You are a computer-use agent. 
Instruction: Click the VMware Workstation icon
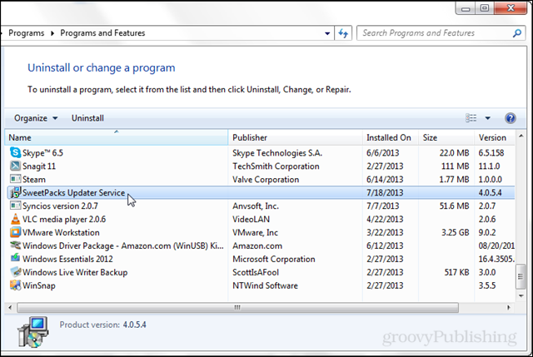(15, 232)
